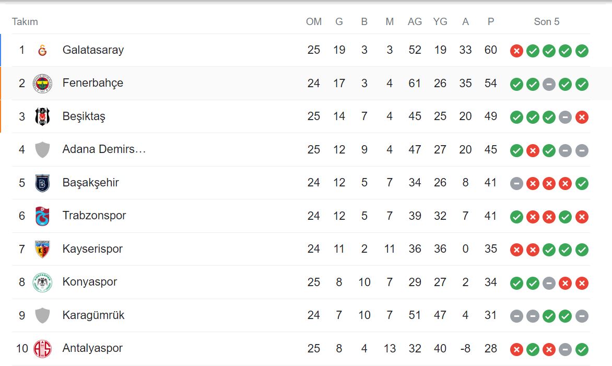Viewport: 612px width, 366px height.
Task: Click the P points column header
Action: tap(490, 21)
